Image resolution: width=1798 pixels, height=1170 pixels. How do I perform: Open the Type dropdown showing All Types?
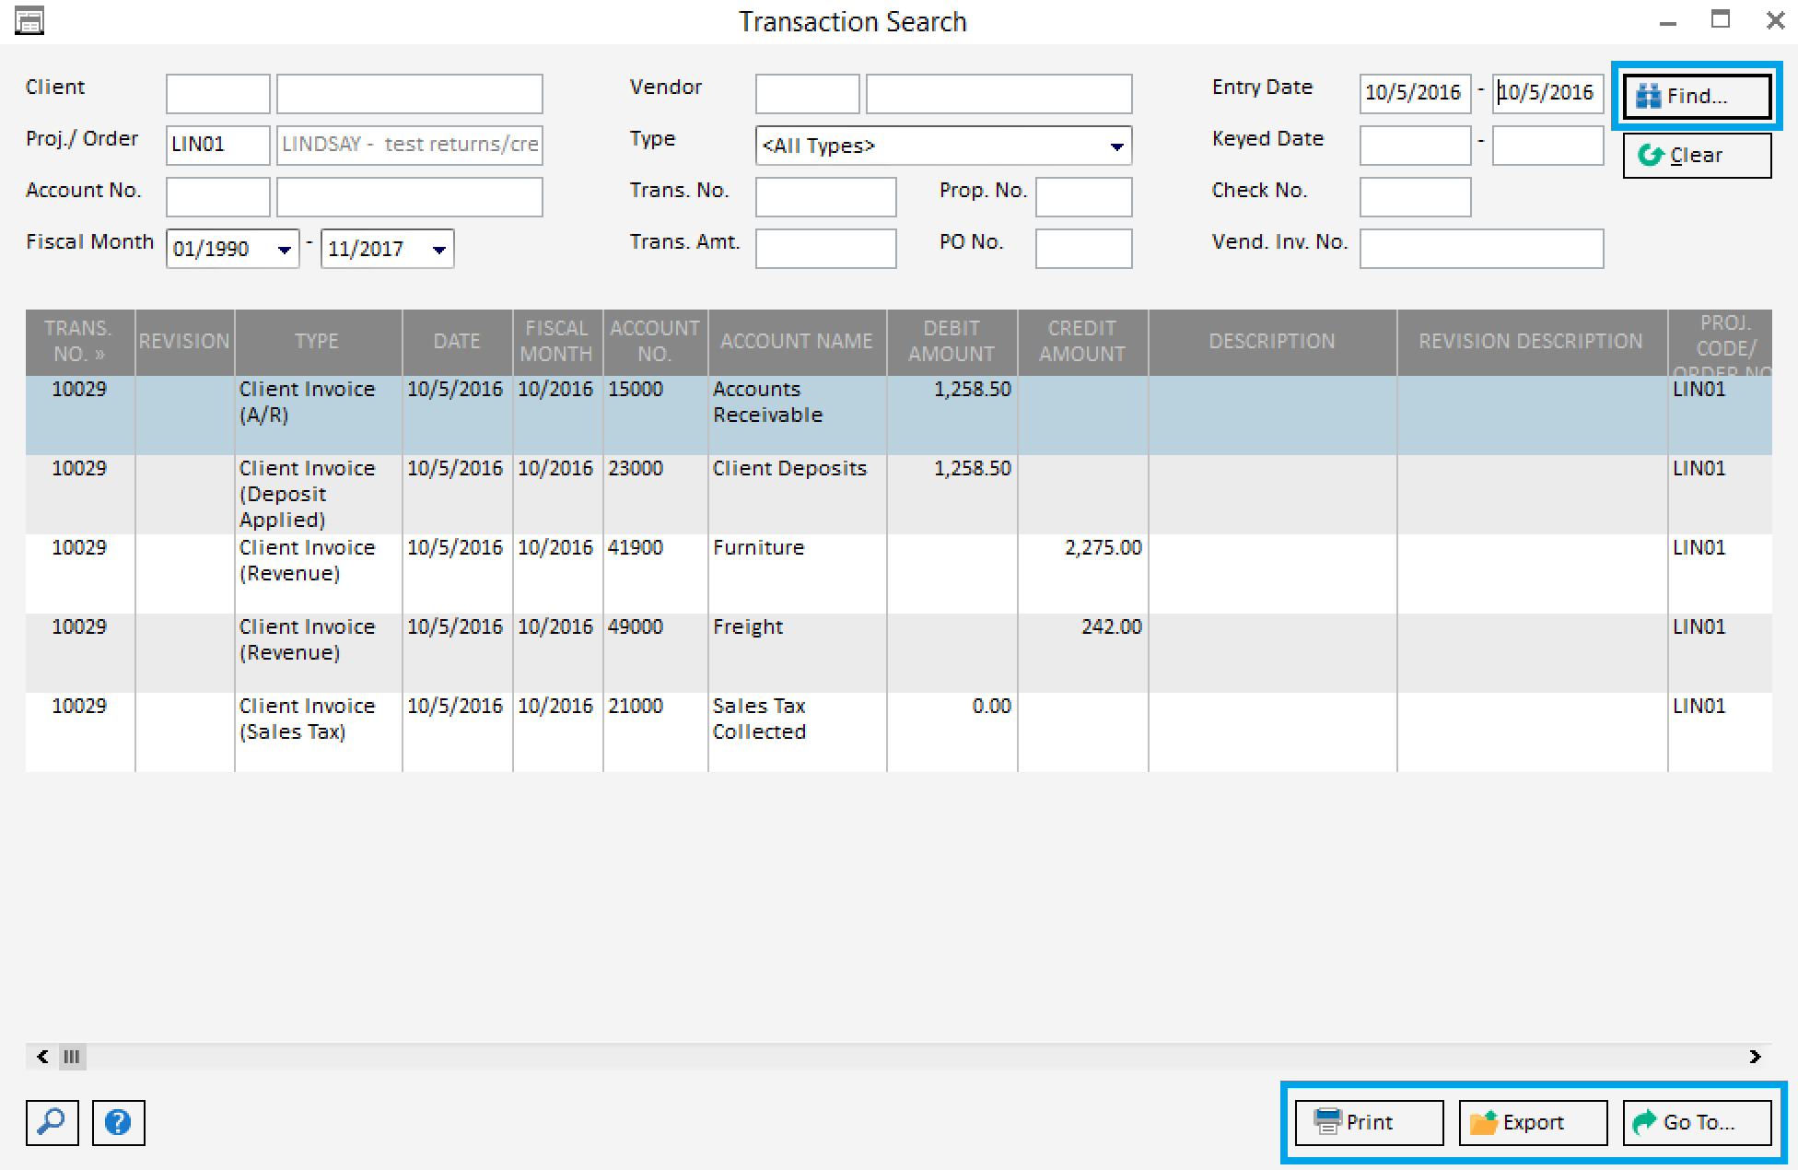pyautogui.click(x=1117, y=146)
